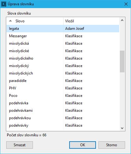Select the word Poco
Image resolution: width=131 pixels, height=154 pixels.
(x=13, y=96)
